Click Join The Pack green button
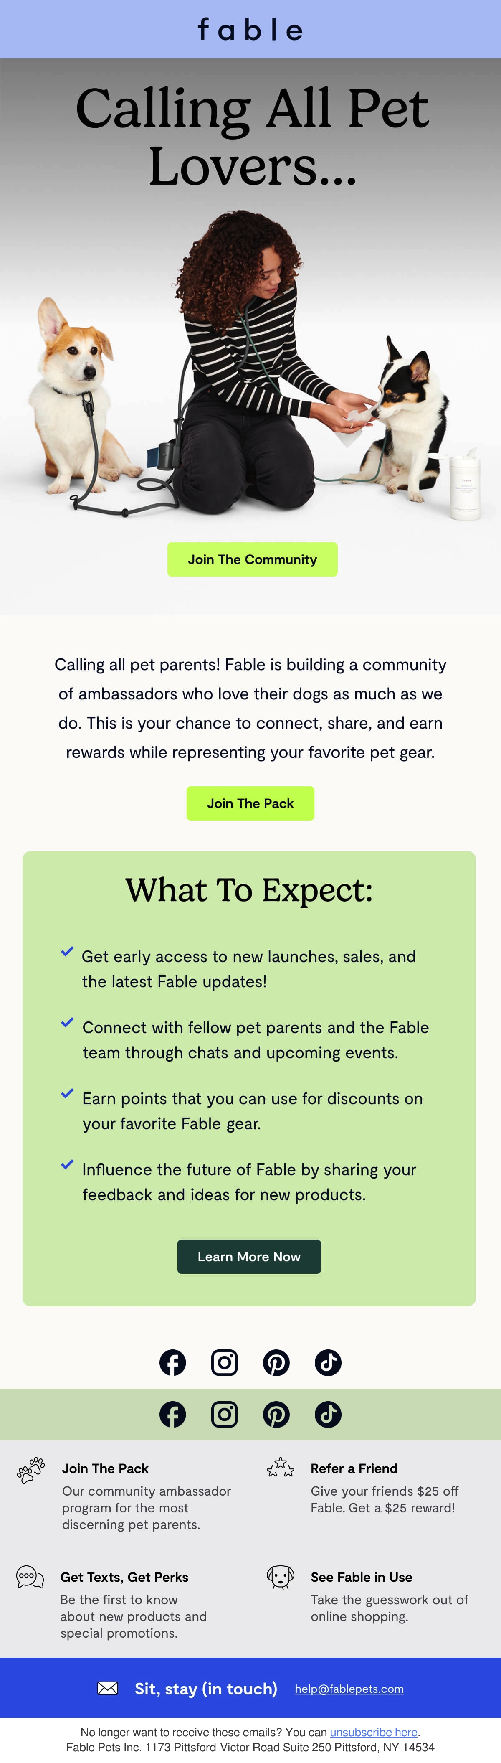Screen dimensions: 501x1763 click(250, 803)
